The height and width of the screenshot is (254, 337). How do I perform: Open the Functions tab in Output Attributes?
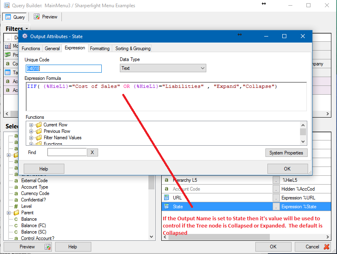(31, 49)
